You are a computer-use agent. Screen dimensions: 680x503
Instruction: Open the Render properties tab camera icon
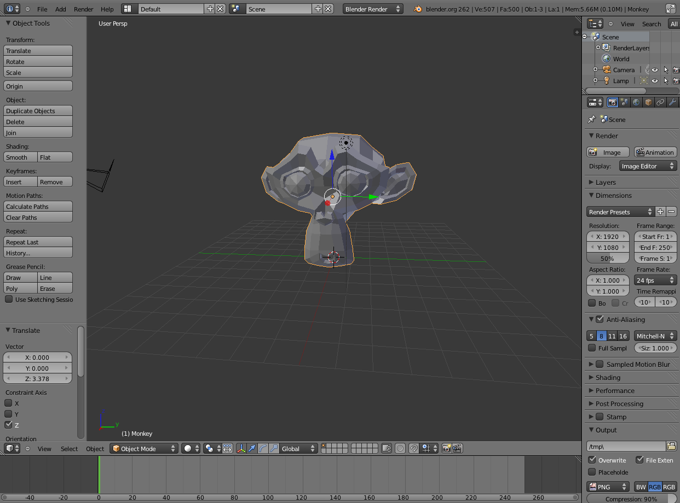coord(613,102)
